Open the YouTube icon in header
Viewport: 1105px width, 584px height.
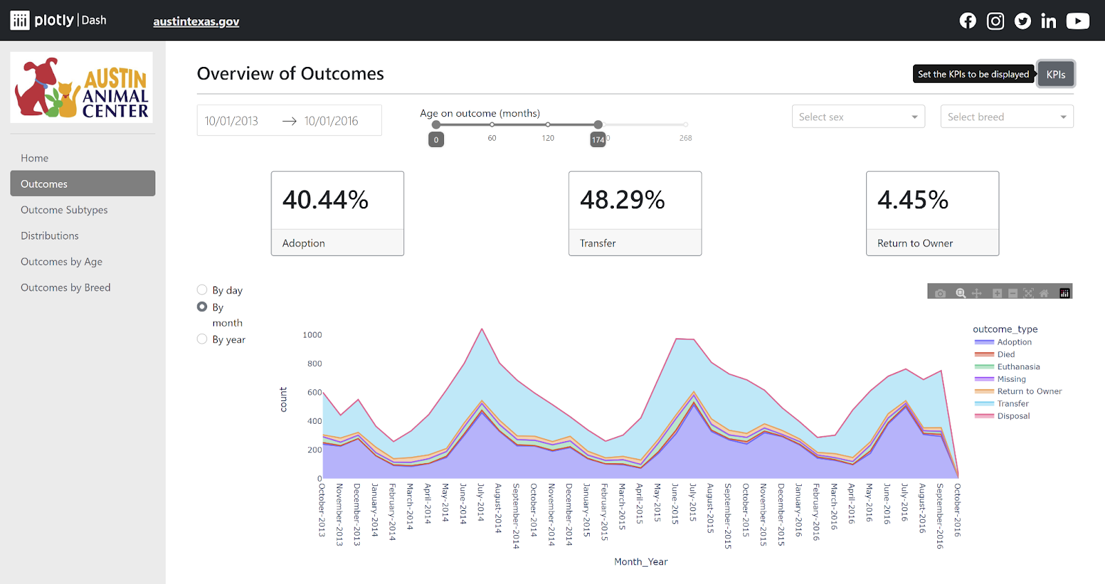tap(1078, 21)
